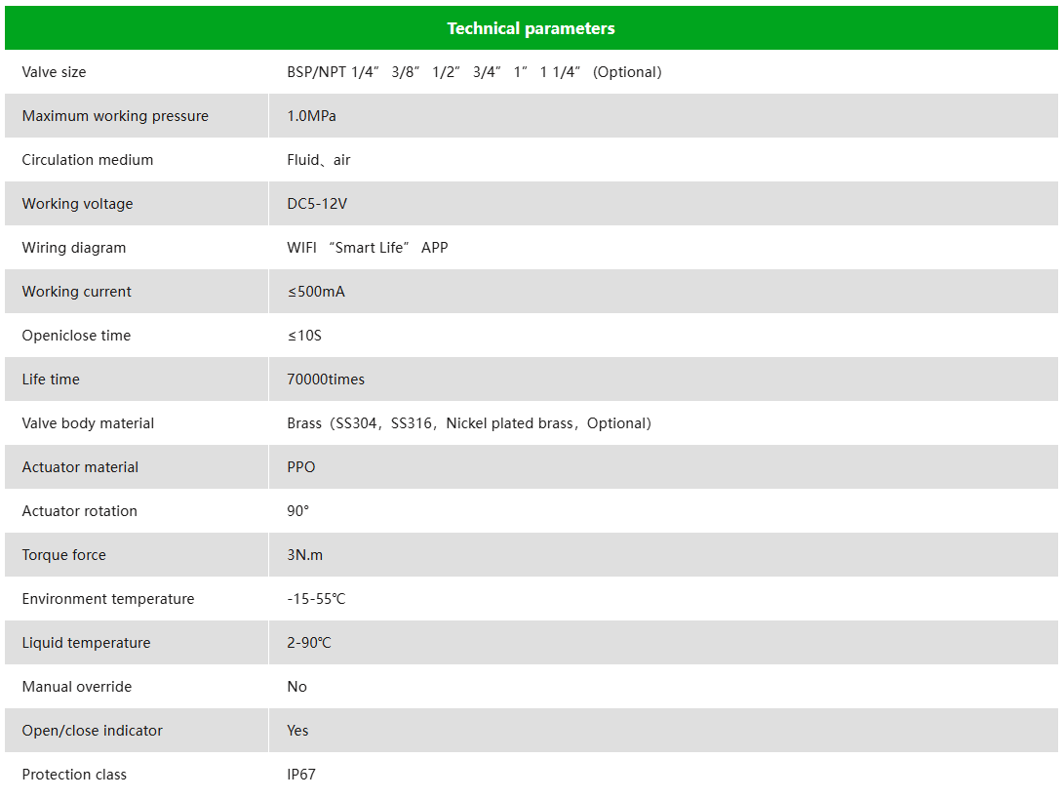The width and height of the screenshot is (1064, 799).
Task: Click the 70000times life time value
Action: pyautogui.click(x=326, y=380)
